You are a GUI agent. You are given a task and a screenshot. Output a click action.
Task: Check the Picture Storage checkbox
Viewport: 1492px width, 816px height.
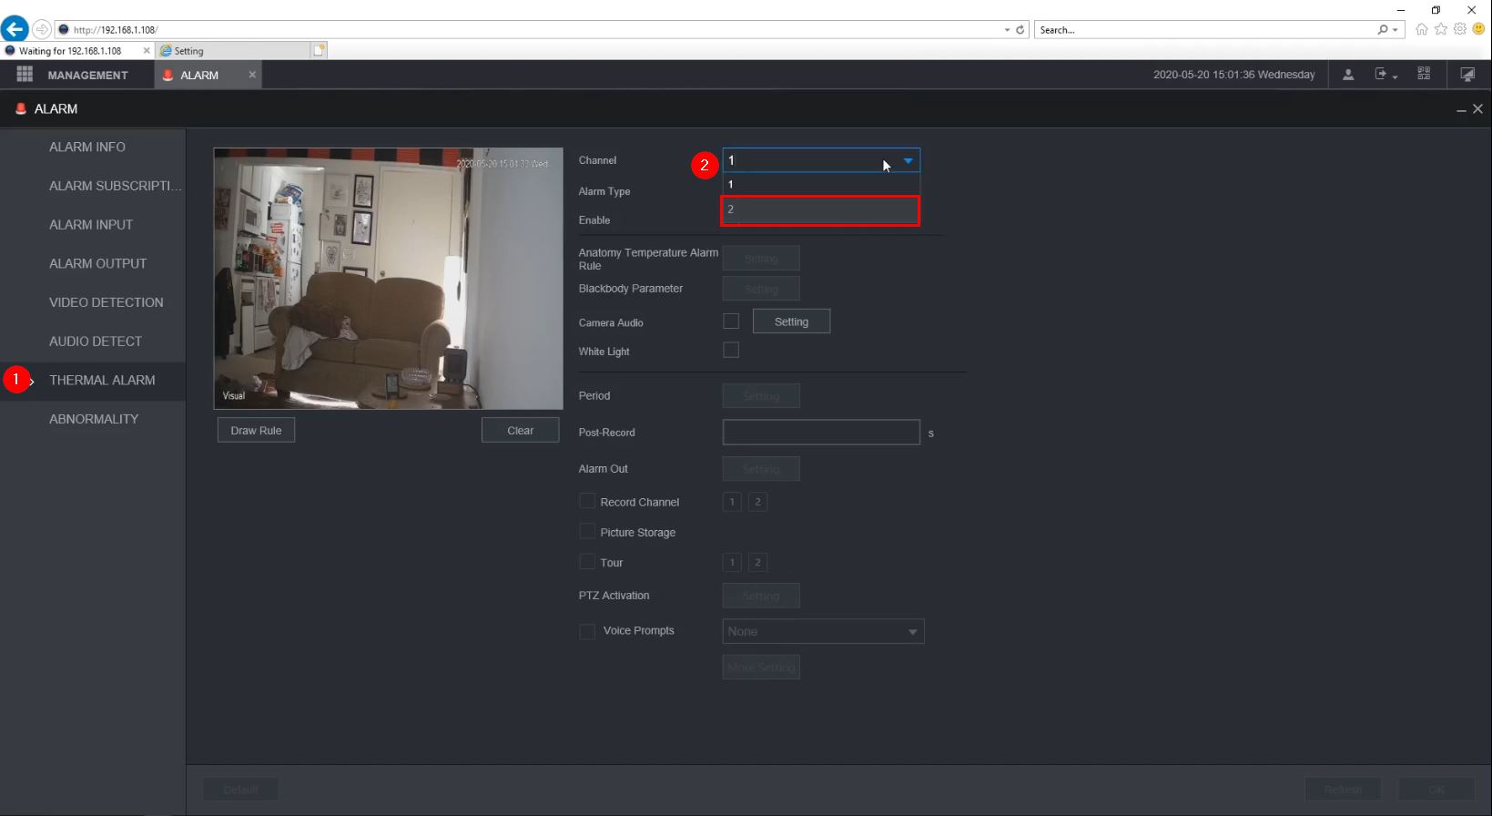(587, 532)
